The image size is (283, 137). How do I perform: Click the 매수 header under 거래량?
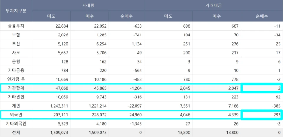(90, 16)
